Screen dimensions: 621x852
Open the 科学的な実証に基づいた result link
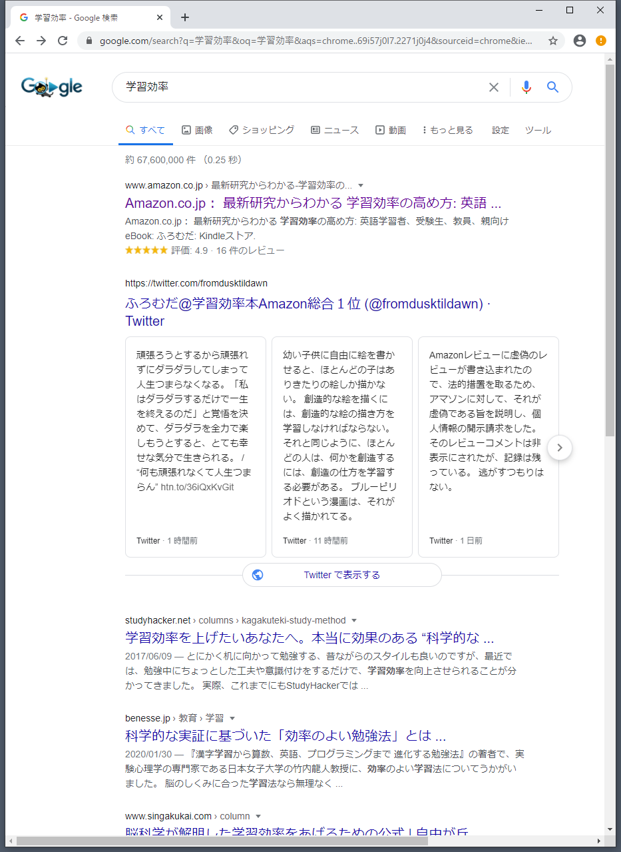[286, 736]
